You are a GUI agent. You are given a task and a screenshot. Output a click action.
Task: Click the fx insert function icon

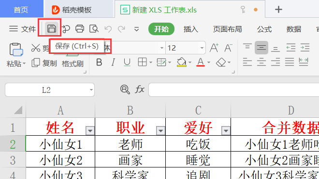140,89
